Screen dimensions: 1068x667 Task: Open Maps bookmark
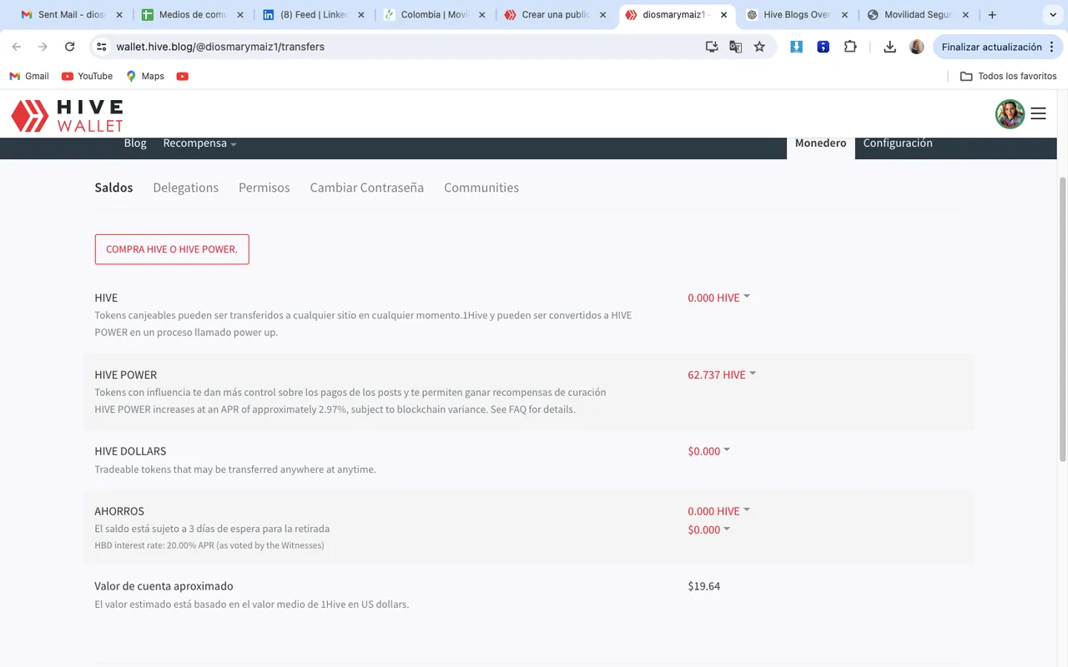coord(145,76)
